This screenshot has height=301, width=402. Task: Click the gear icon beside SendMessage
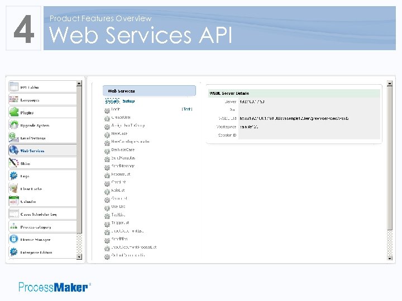click(x=107, y=167)
